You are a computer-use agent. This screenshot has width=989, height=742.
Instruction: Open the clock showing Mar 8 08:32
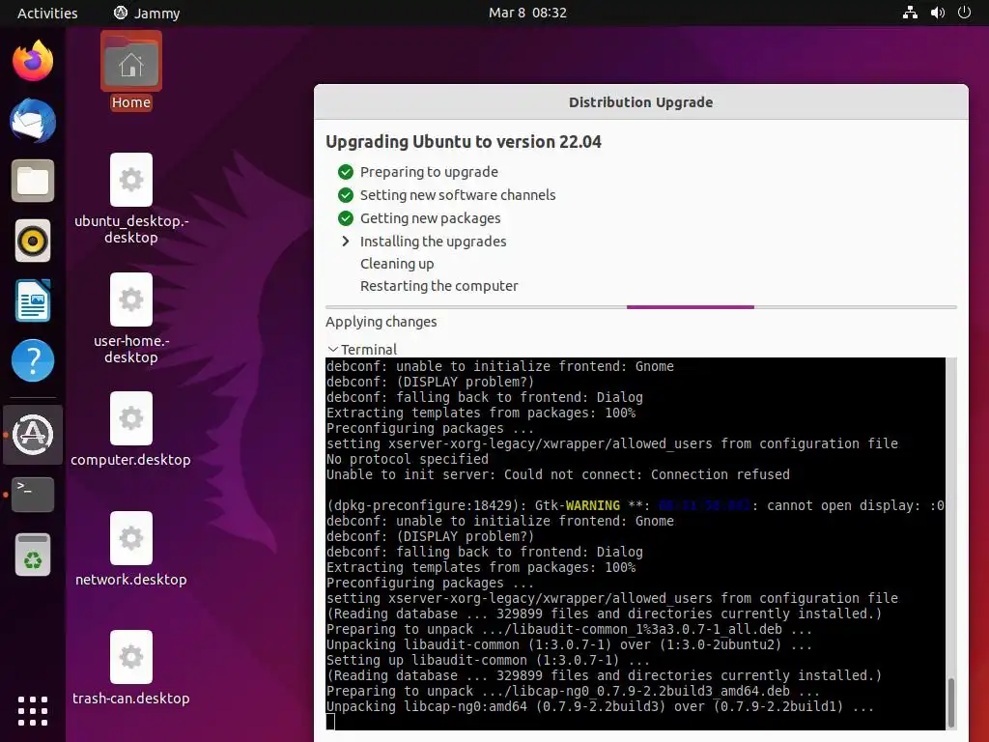click(527, 13)
